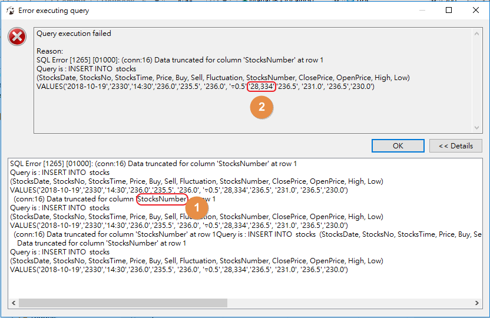Click the VALUES line in the Reason box
Screen dimensions: 490x318
(206, 86)
